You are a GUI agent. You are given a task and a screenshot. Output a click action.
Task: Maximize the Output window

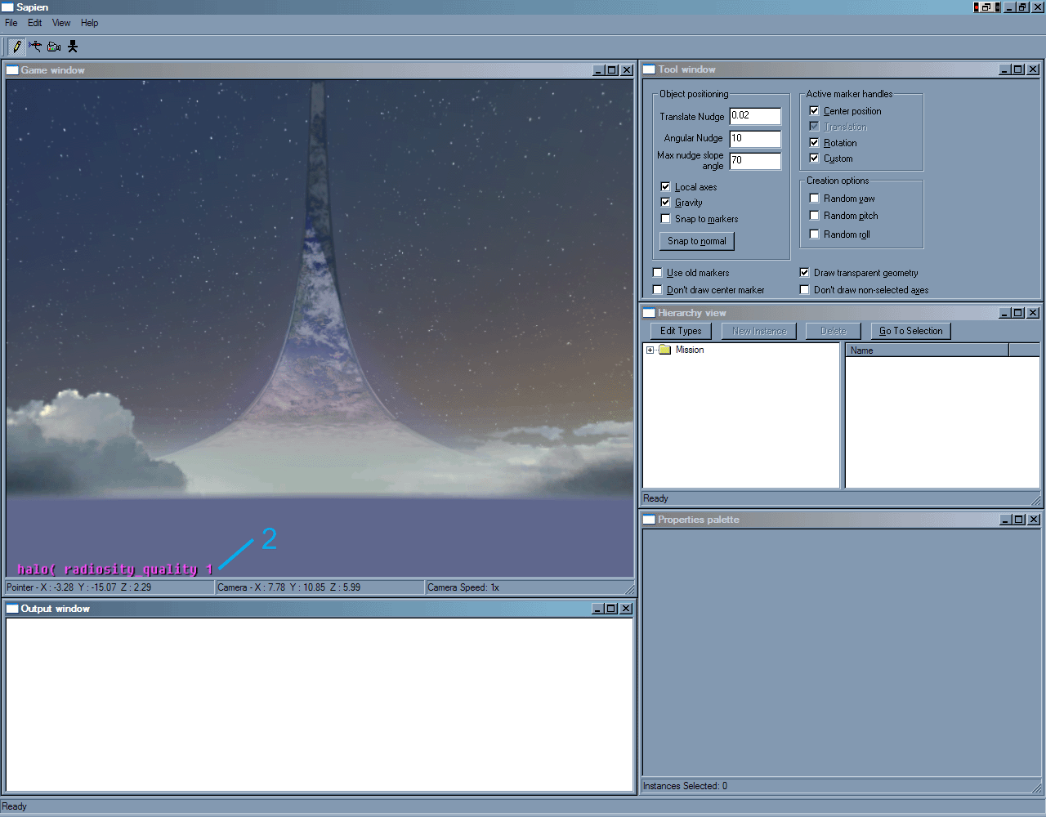pyautogui.click(x=611, y=609)
